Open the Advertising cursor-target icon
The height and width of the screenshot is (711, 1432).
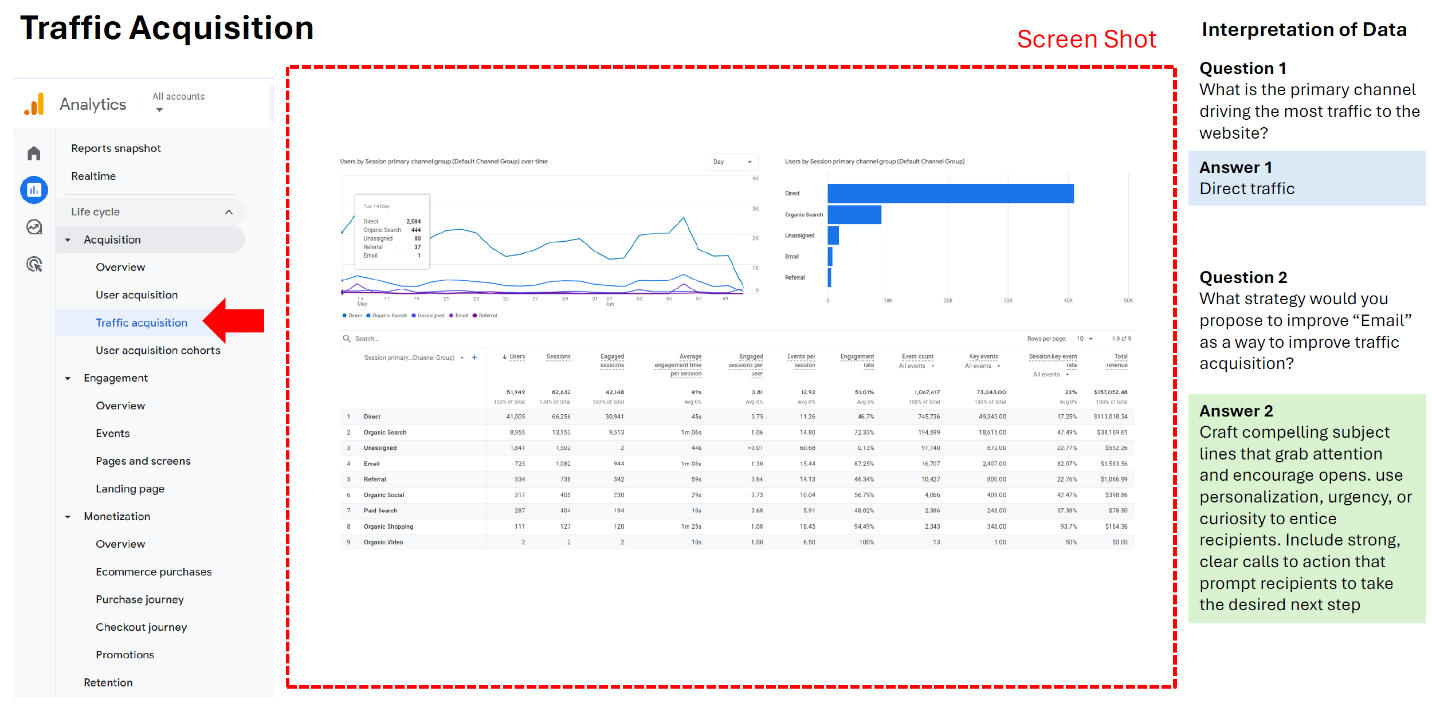click(x=34, y=264)
